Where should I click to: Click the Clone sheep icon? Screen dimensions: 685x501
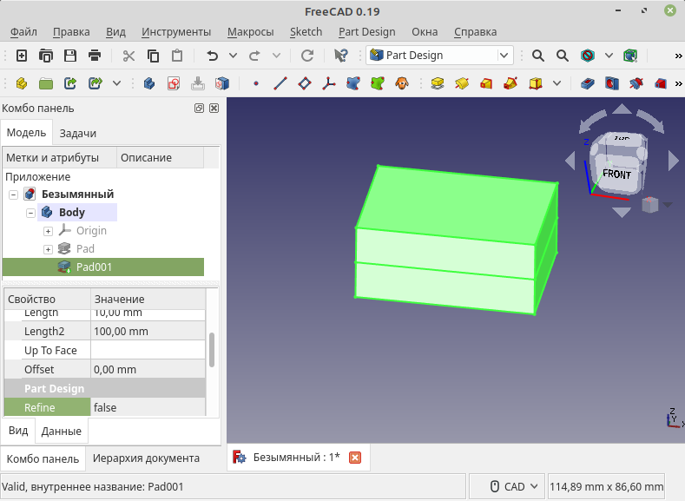pyautogui.click(x=402, y=83)
